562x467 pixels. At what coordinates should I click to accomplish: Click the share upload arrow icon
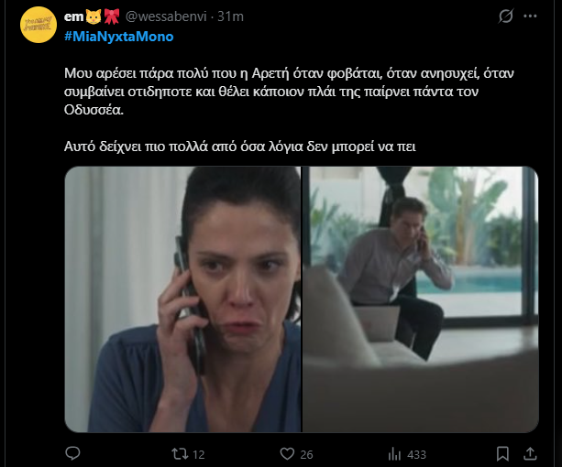tap(530, 452)
